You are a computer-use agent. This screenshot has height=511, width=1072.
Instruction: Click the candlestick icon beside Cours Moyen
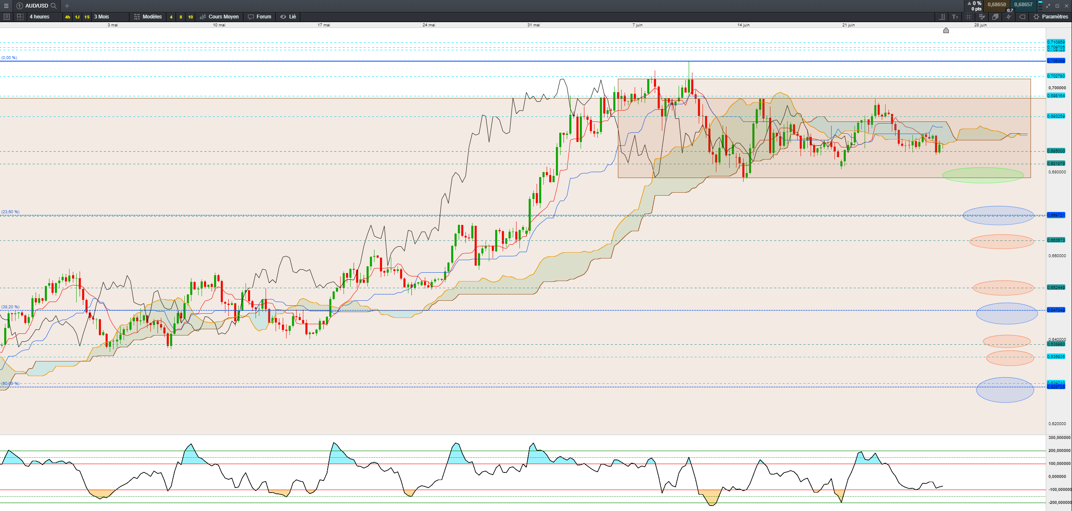click(203, 17)
